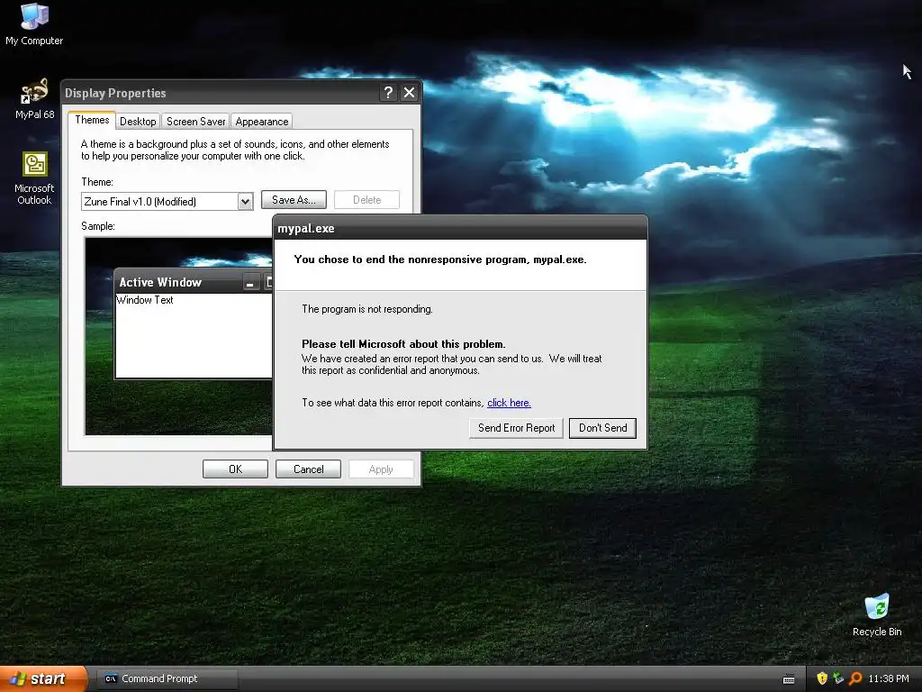Click the orange magnifier tray icon
Image resolution: width=922 pixels, height=692 pixels.
click(855, 678)
